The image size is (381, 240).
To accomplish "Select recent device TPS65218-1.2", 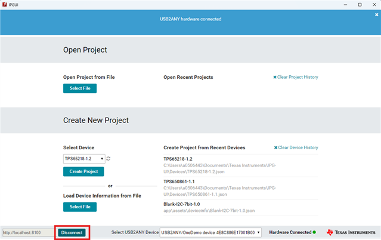I will click(178, 159).
